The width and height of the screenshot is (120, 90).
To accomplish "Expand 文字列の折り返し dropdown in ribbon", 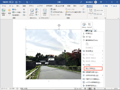I will coord(57,12).
